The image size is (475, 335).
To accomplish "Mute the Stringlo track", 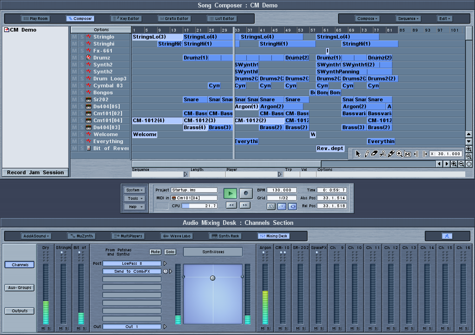I will point(75,37).
